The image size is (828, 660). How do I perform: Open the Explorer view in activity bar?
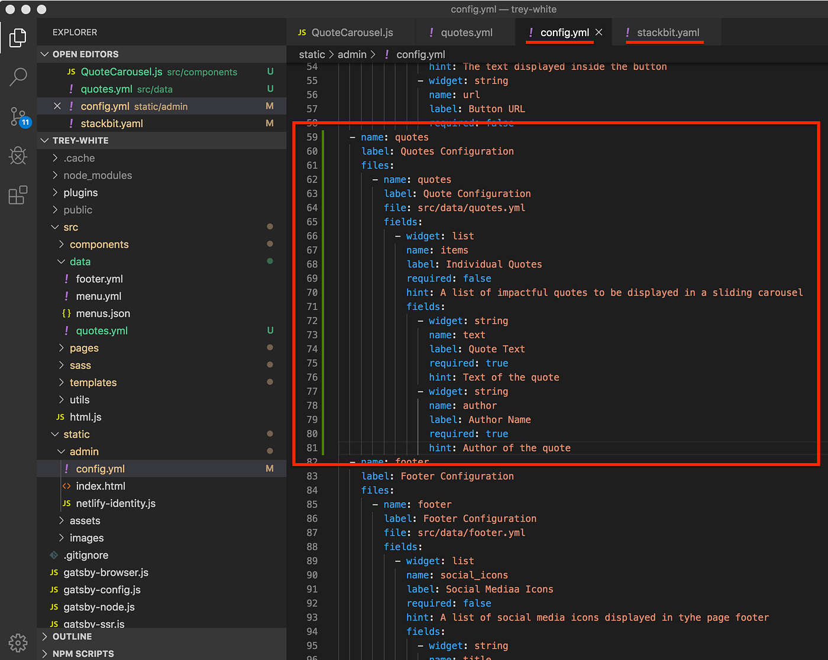coord(18,38)
